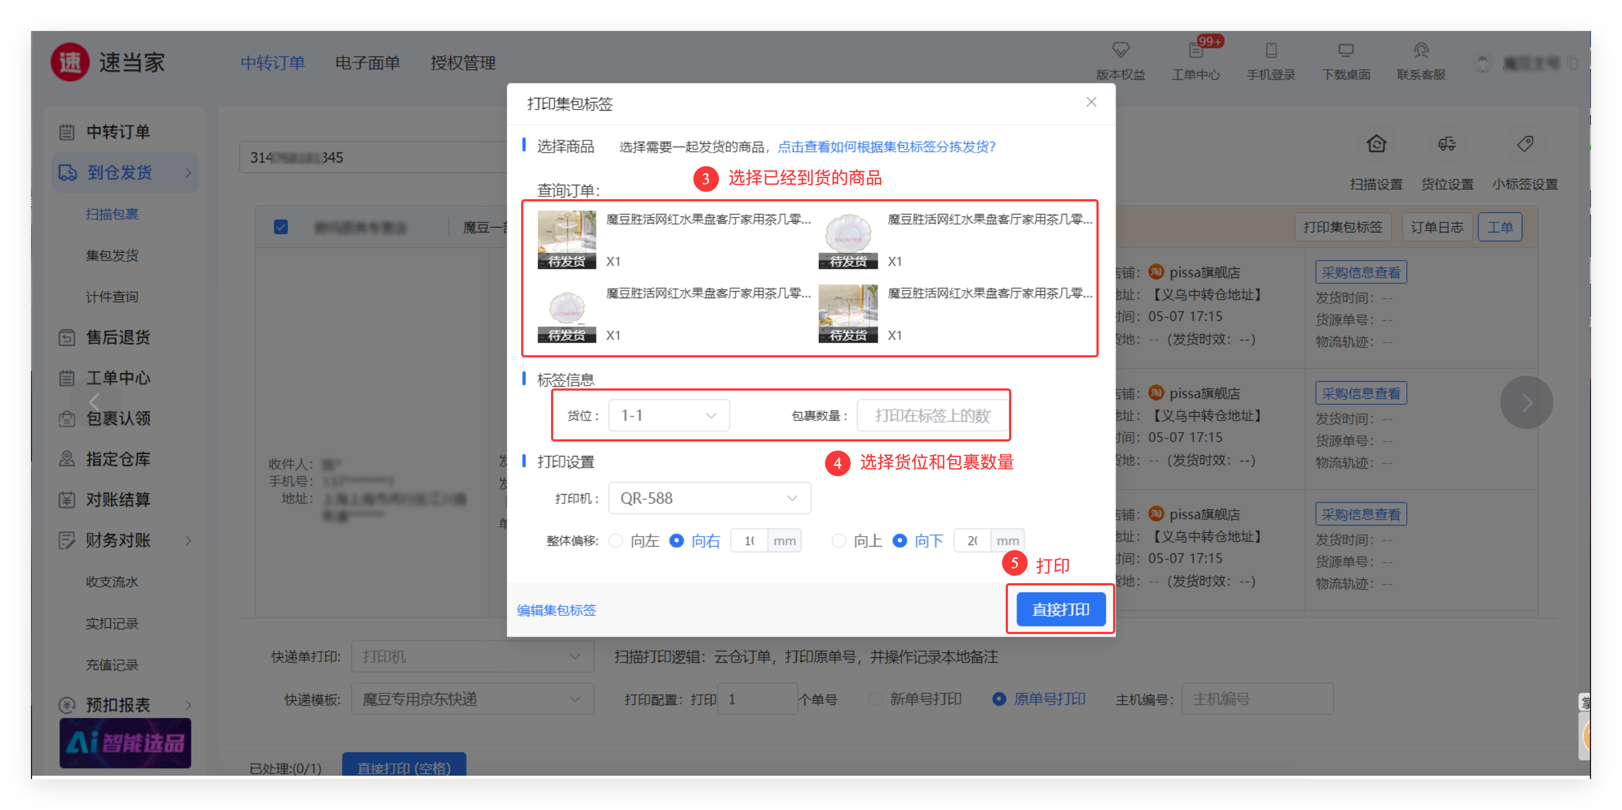Open the 货位 1-1 dropdown
Viewport: 1622px width, 810px height.
(x=669, y=416)
